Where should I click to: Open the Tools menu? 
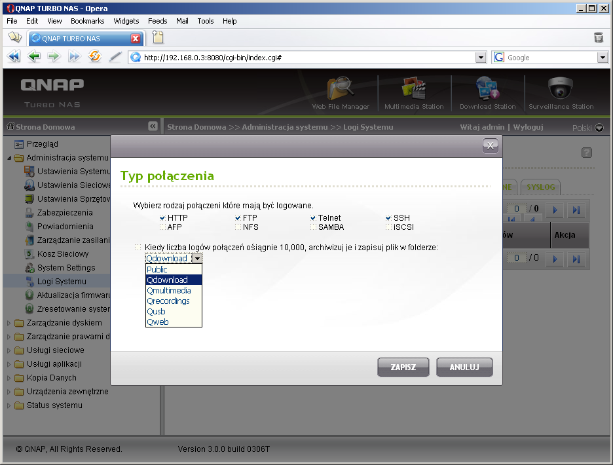pos(205,21)
